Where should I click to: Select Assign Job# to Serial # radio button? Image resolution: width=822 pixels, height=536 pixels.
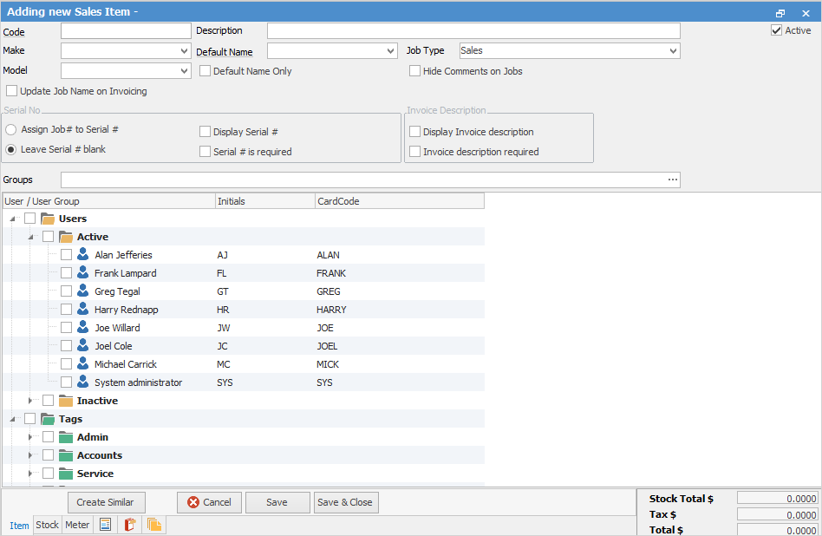pos(11,129)
